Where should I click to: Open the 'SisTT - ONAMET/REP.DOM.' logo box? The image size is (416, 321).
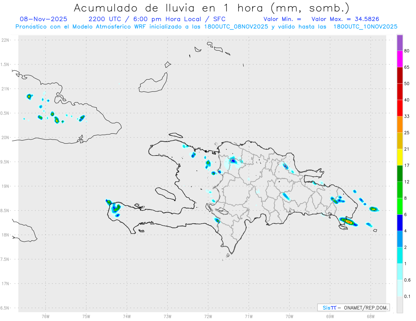(x=354, y=307)
